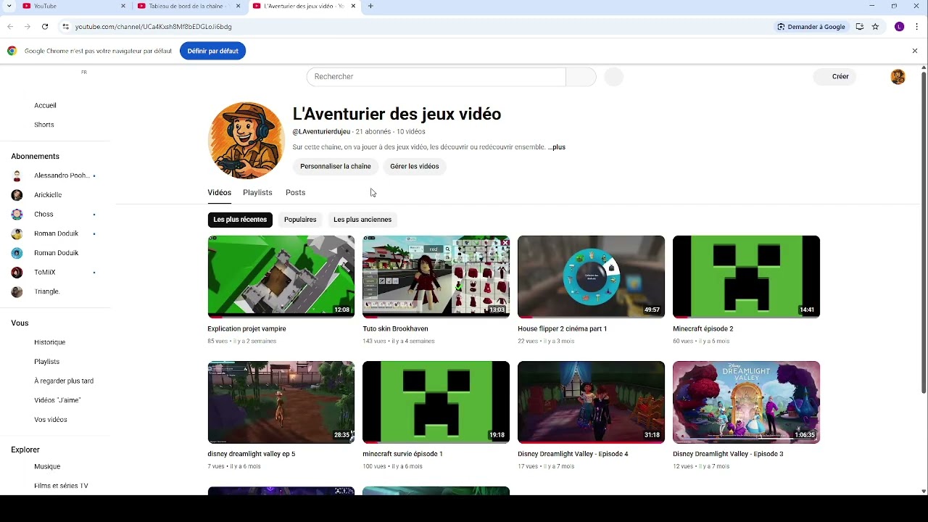Select Les plus récentes filter chip
The image size is (928, 522).
(x=240, y=220)
